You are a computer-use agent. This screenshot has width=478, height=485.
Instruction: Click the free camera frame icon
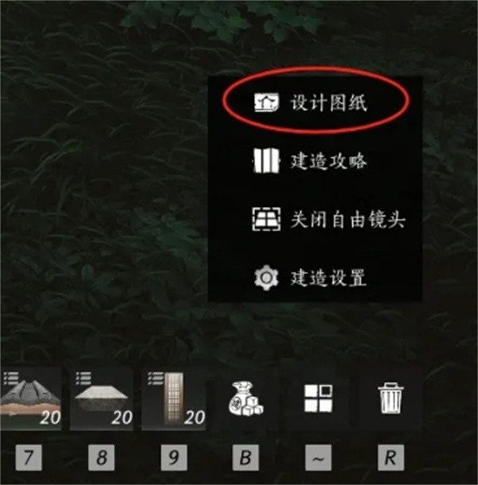coord(266,219)
